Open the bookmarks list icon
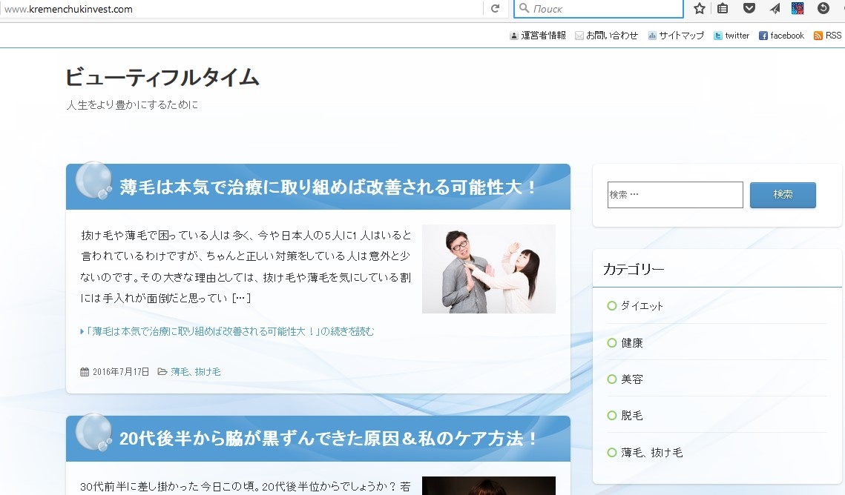 (x=723, y=9)
